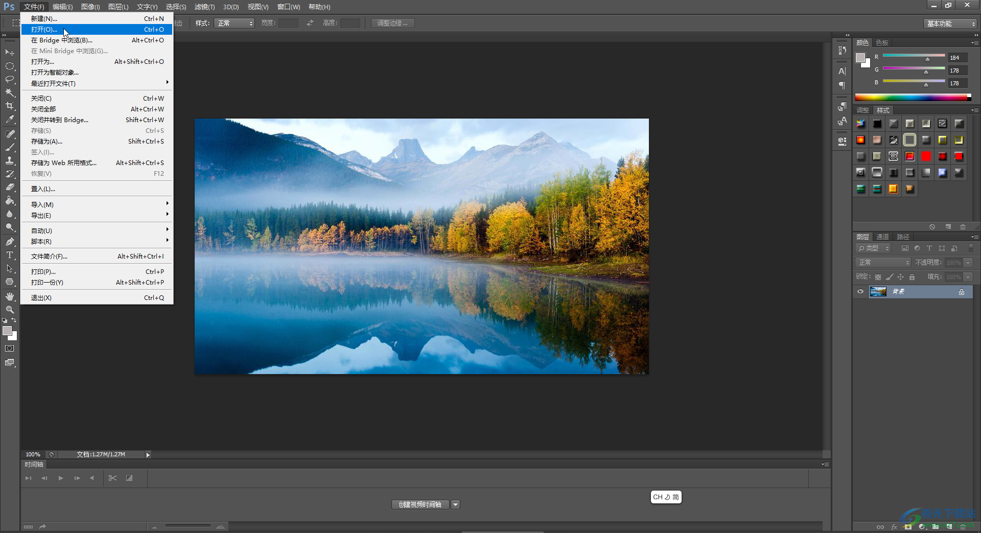
Task: Click the foreground color swatch in toolbar
Action: pyautogui.click(x=7, y=331)
